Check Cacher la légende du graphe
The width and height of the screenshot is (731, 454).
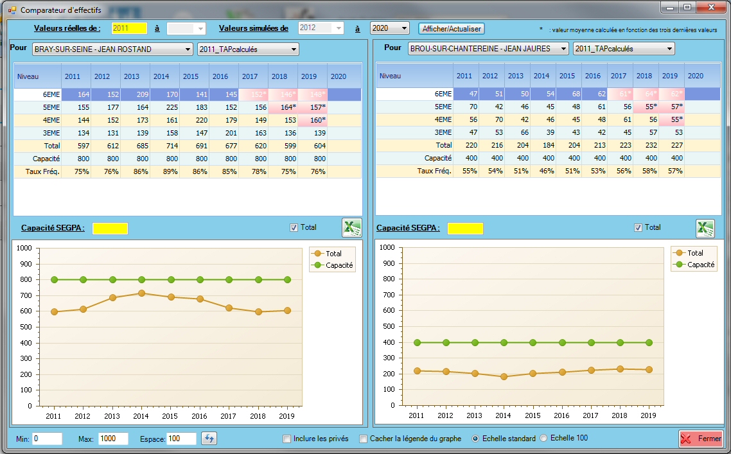pos(364,439)
